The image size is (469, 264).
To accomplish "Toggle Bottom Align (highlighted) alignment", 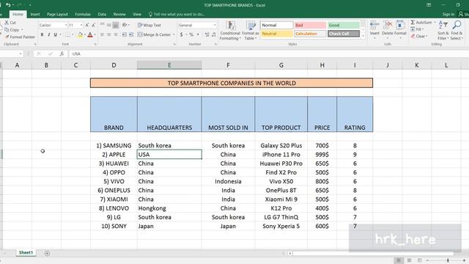I will (116, 25).
